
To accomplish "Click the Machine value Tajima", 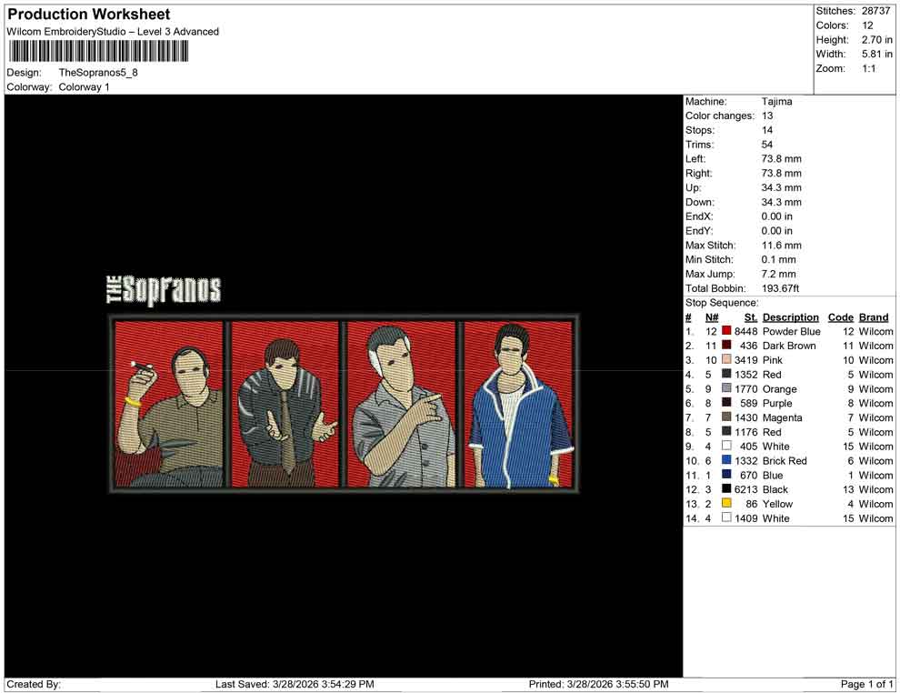I will [x=776, y=101].
